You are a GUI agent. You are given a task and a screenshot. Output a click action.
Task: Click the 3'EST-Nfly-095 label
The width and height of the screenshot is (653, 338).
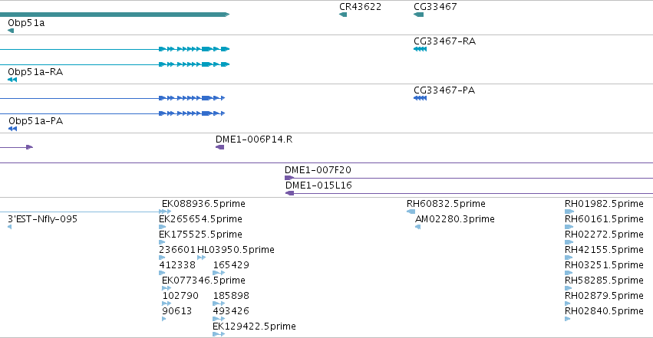42,219
